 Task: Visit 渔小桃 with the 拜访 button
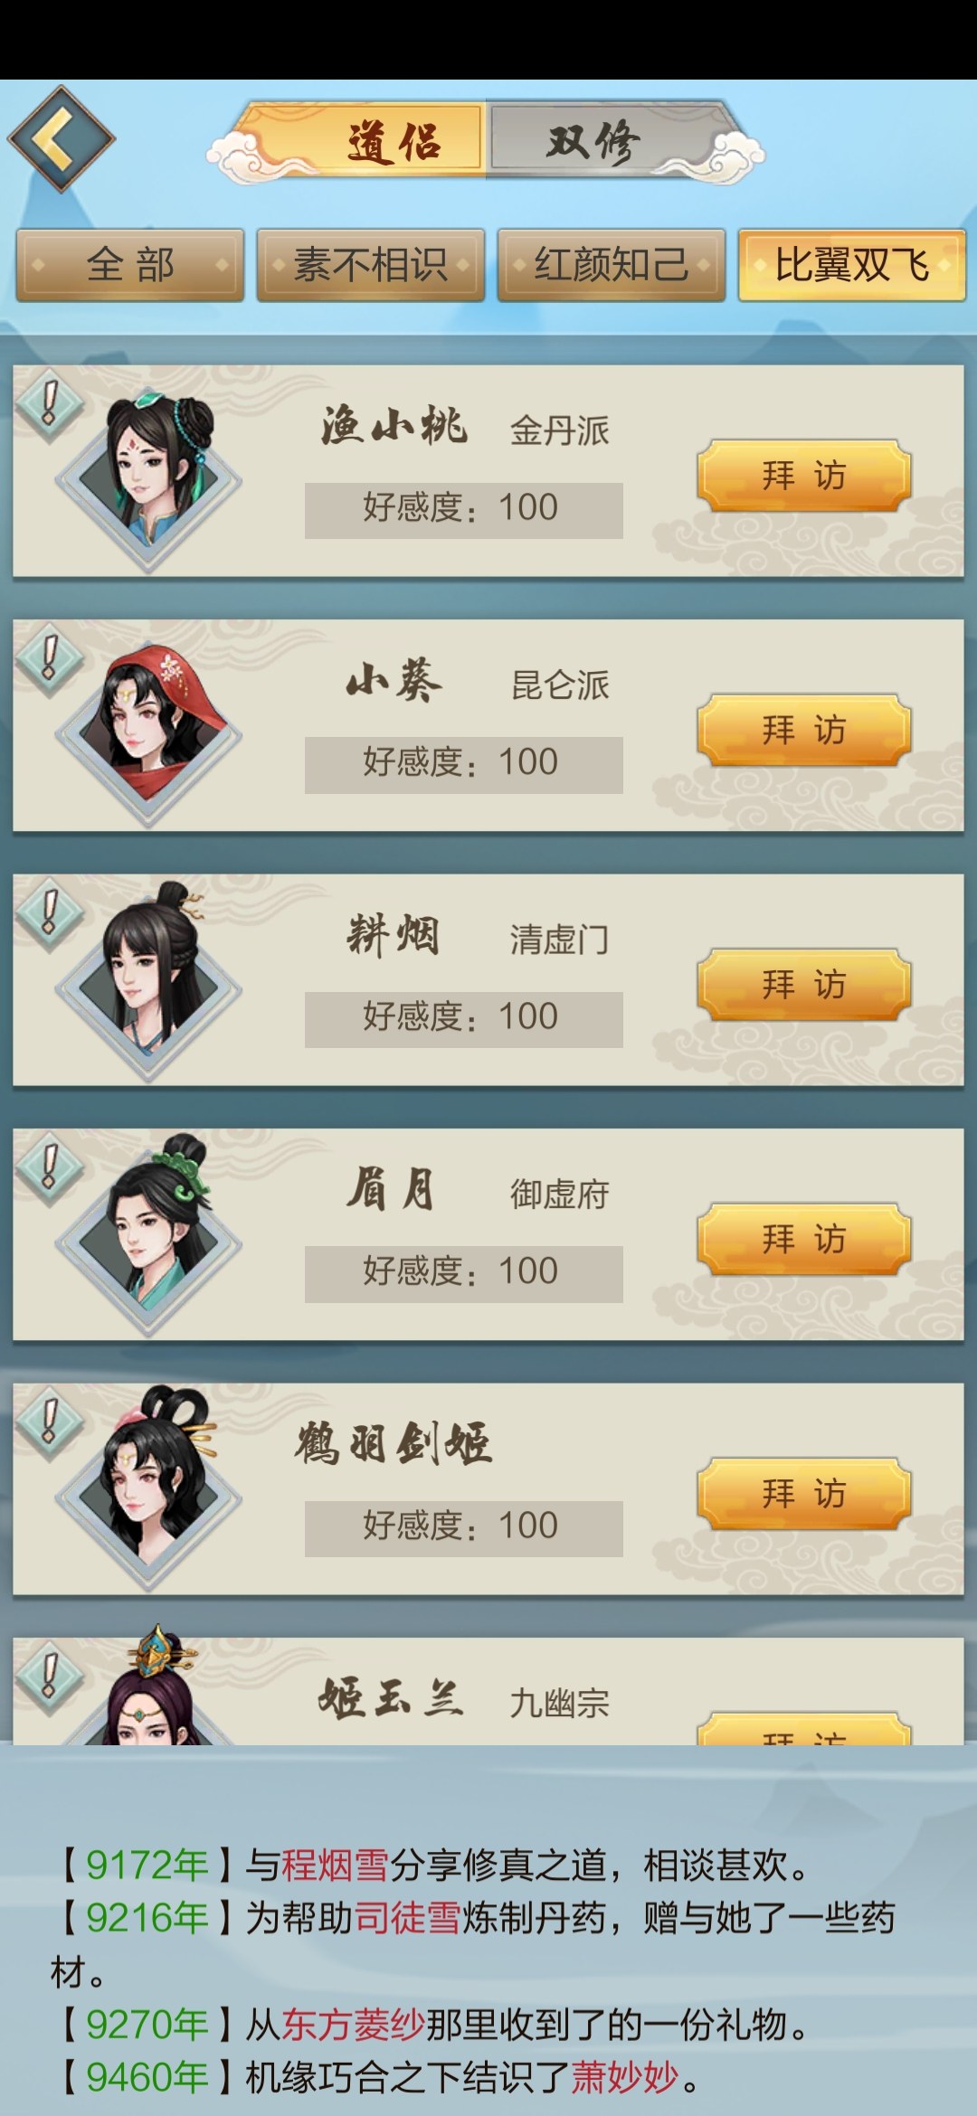(803, 476)
